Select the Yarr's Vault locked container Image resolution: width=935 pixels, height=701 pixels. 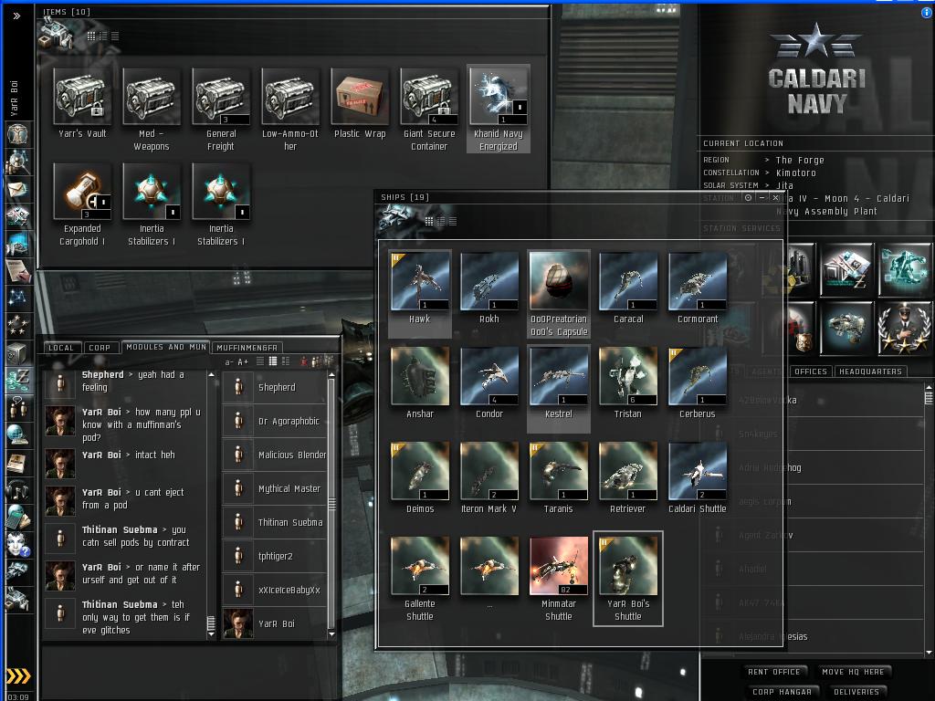point(82,104)
